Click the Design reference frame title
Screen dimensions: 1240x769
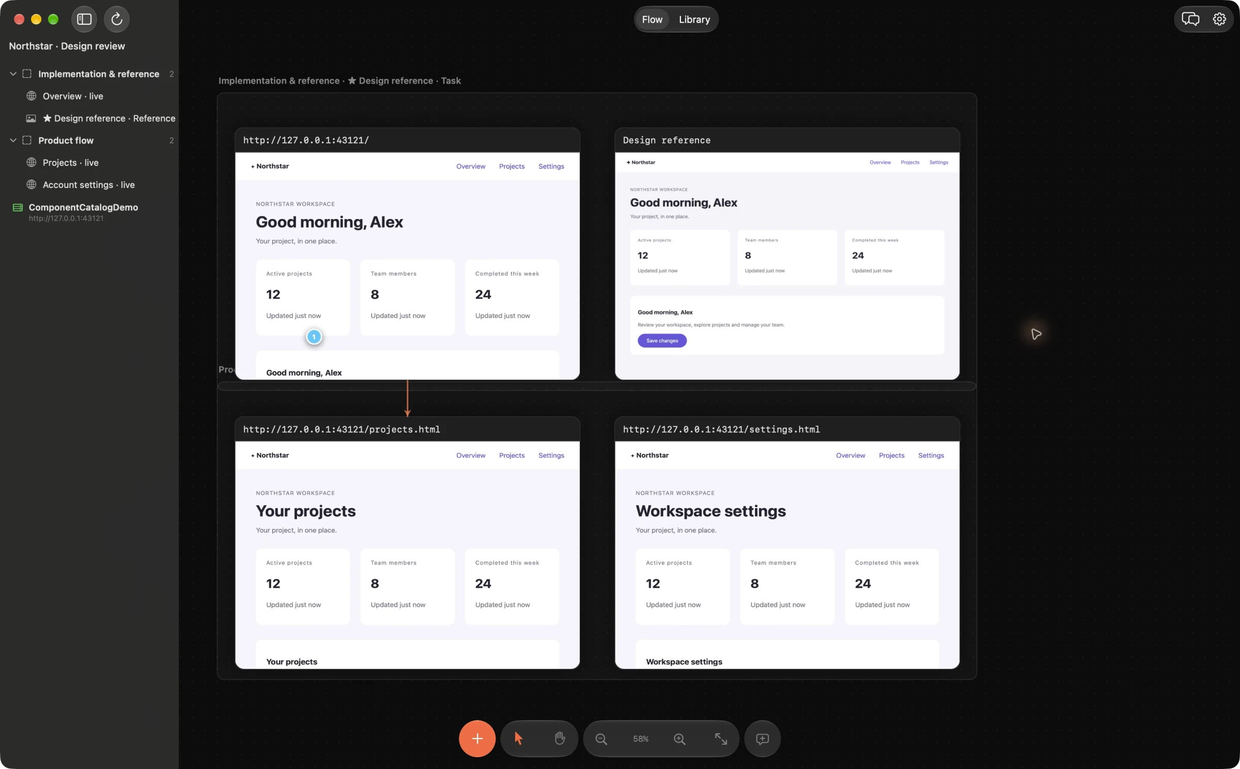667,140
